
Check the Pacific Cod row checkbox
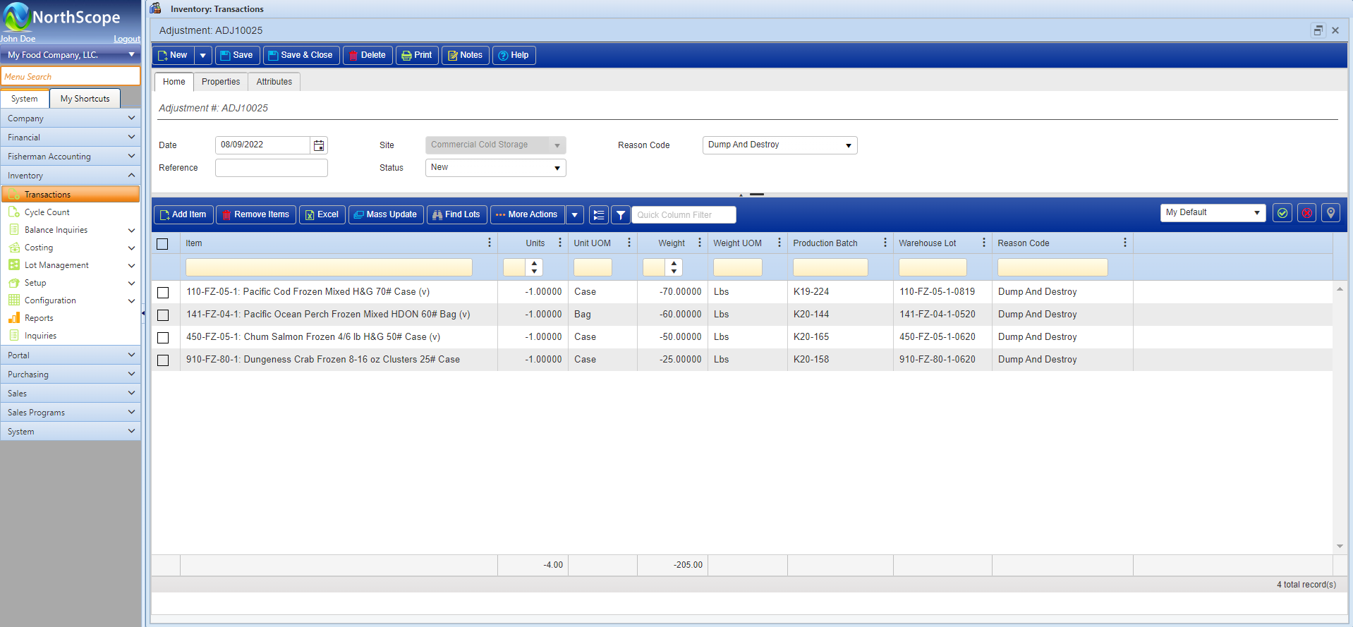point(163,292)
